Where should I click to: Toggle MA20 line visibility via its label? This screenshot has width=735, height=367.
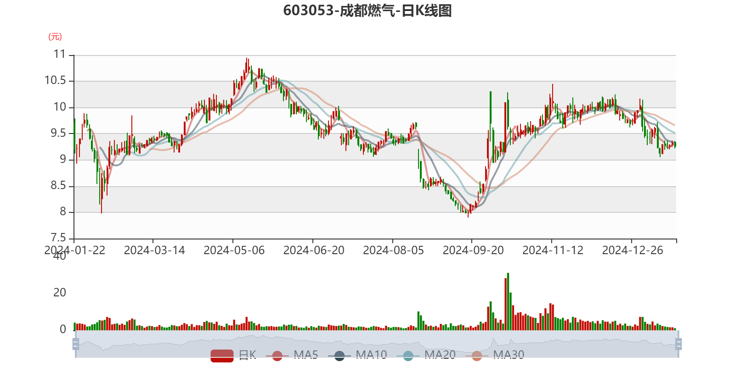tap(440, 355)
